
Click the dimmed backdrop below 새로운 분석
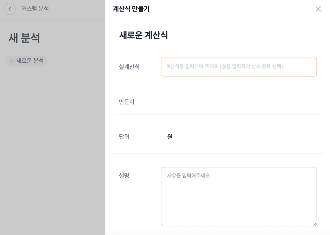[x=52, y=149]
